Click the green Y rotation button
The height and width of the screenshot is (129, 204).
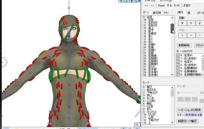click(x=191, y=23)
